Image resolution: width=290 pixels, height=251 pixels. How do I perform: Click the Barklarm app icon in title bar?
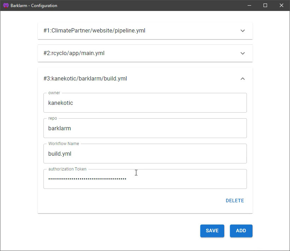tap(6, 6)
